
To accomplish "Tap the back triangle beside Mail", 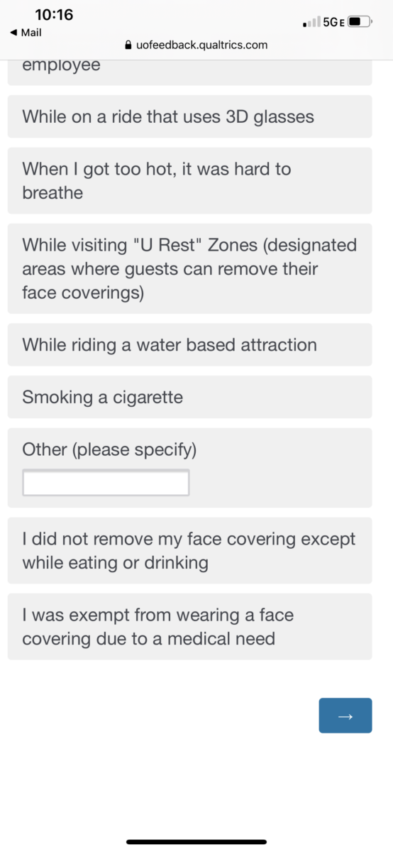I will (13, 33).
